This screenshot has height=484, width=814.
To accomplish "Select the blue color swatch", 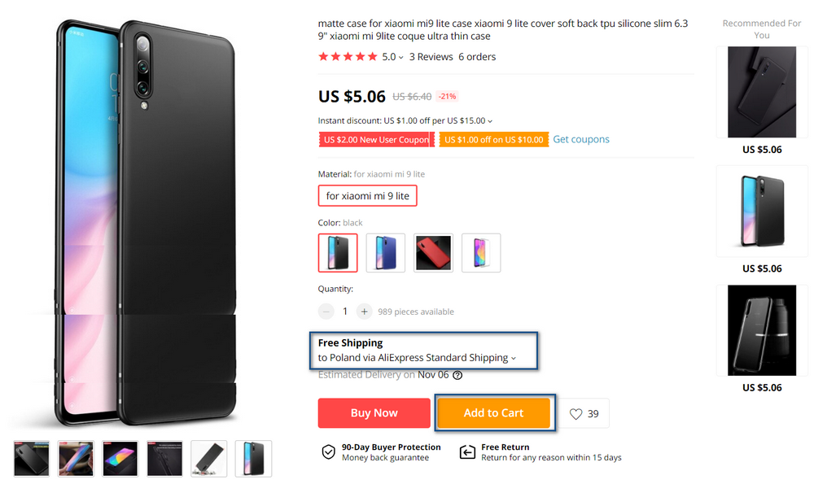I will coord(386,253).
